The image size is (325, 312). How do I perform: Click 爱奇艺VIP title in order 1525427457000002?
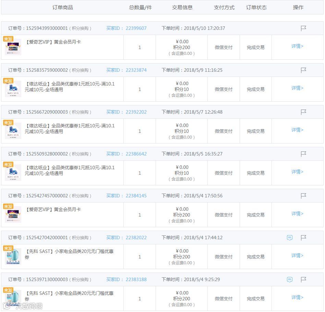pyautogui.click(x=53, y=209)
